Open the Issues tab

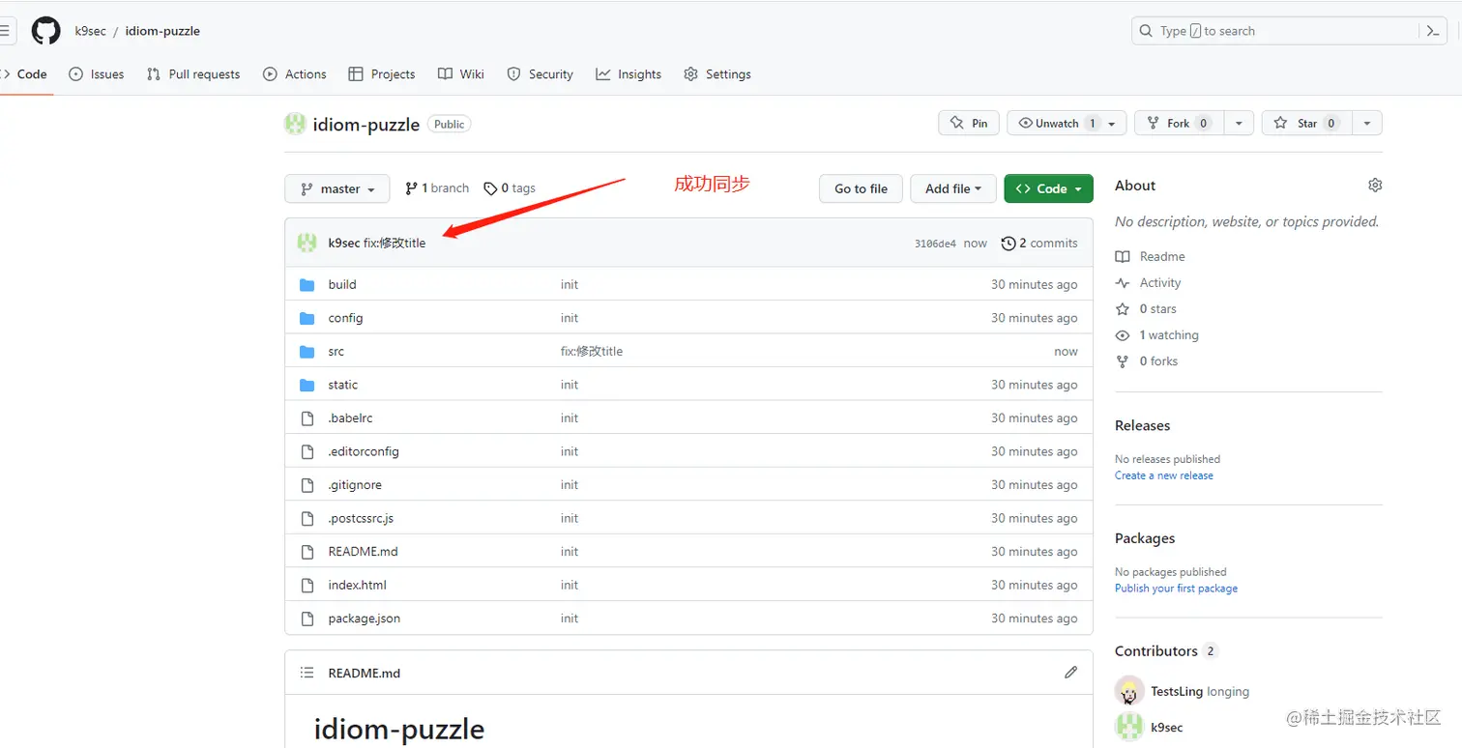coord(97,74)
